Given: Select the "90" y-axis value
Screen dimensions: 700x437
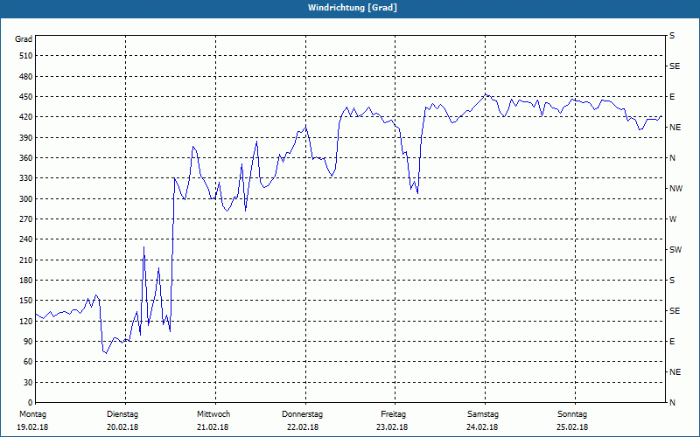Looking at the screenshot, I should (28, 342).
